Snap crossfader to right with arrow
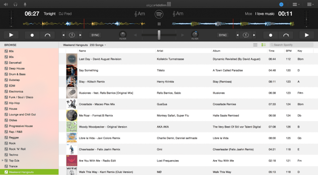 183,35
